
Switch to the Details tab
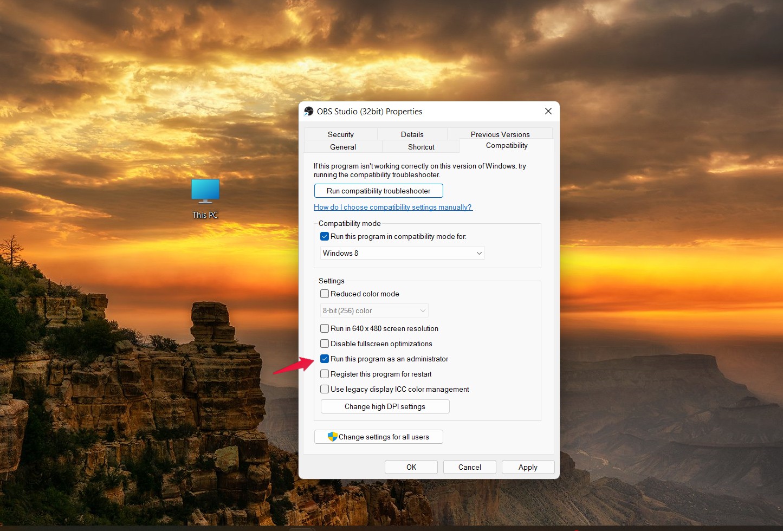pyautogui.click(x=412, y=134)
